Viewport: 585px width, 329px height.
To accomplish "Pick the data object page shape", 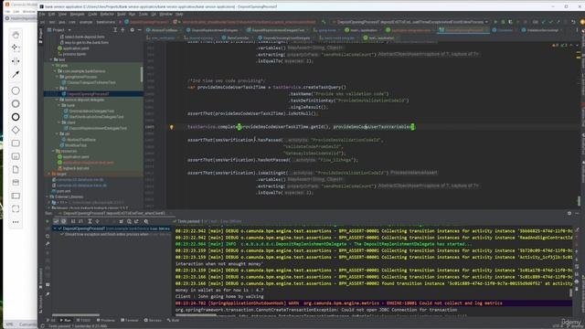I will point(16,170).
